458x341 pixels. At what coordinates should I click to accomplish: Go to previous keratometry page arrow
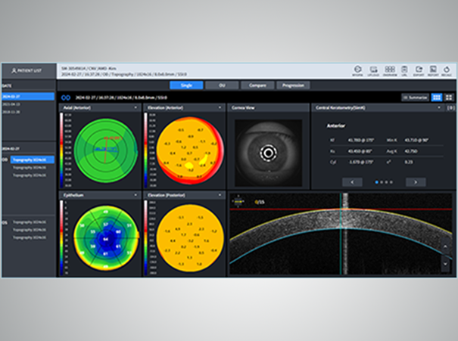coord(352,182)
